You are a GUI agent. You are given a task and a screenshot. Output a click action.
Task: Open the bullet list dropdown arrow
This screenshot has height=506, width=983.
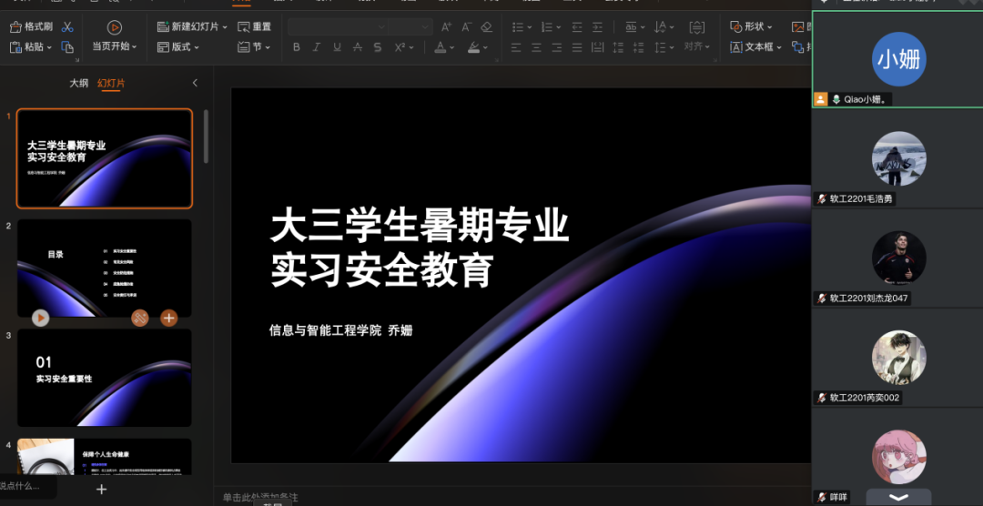529,27
